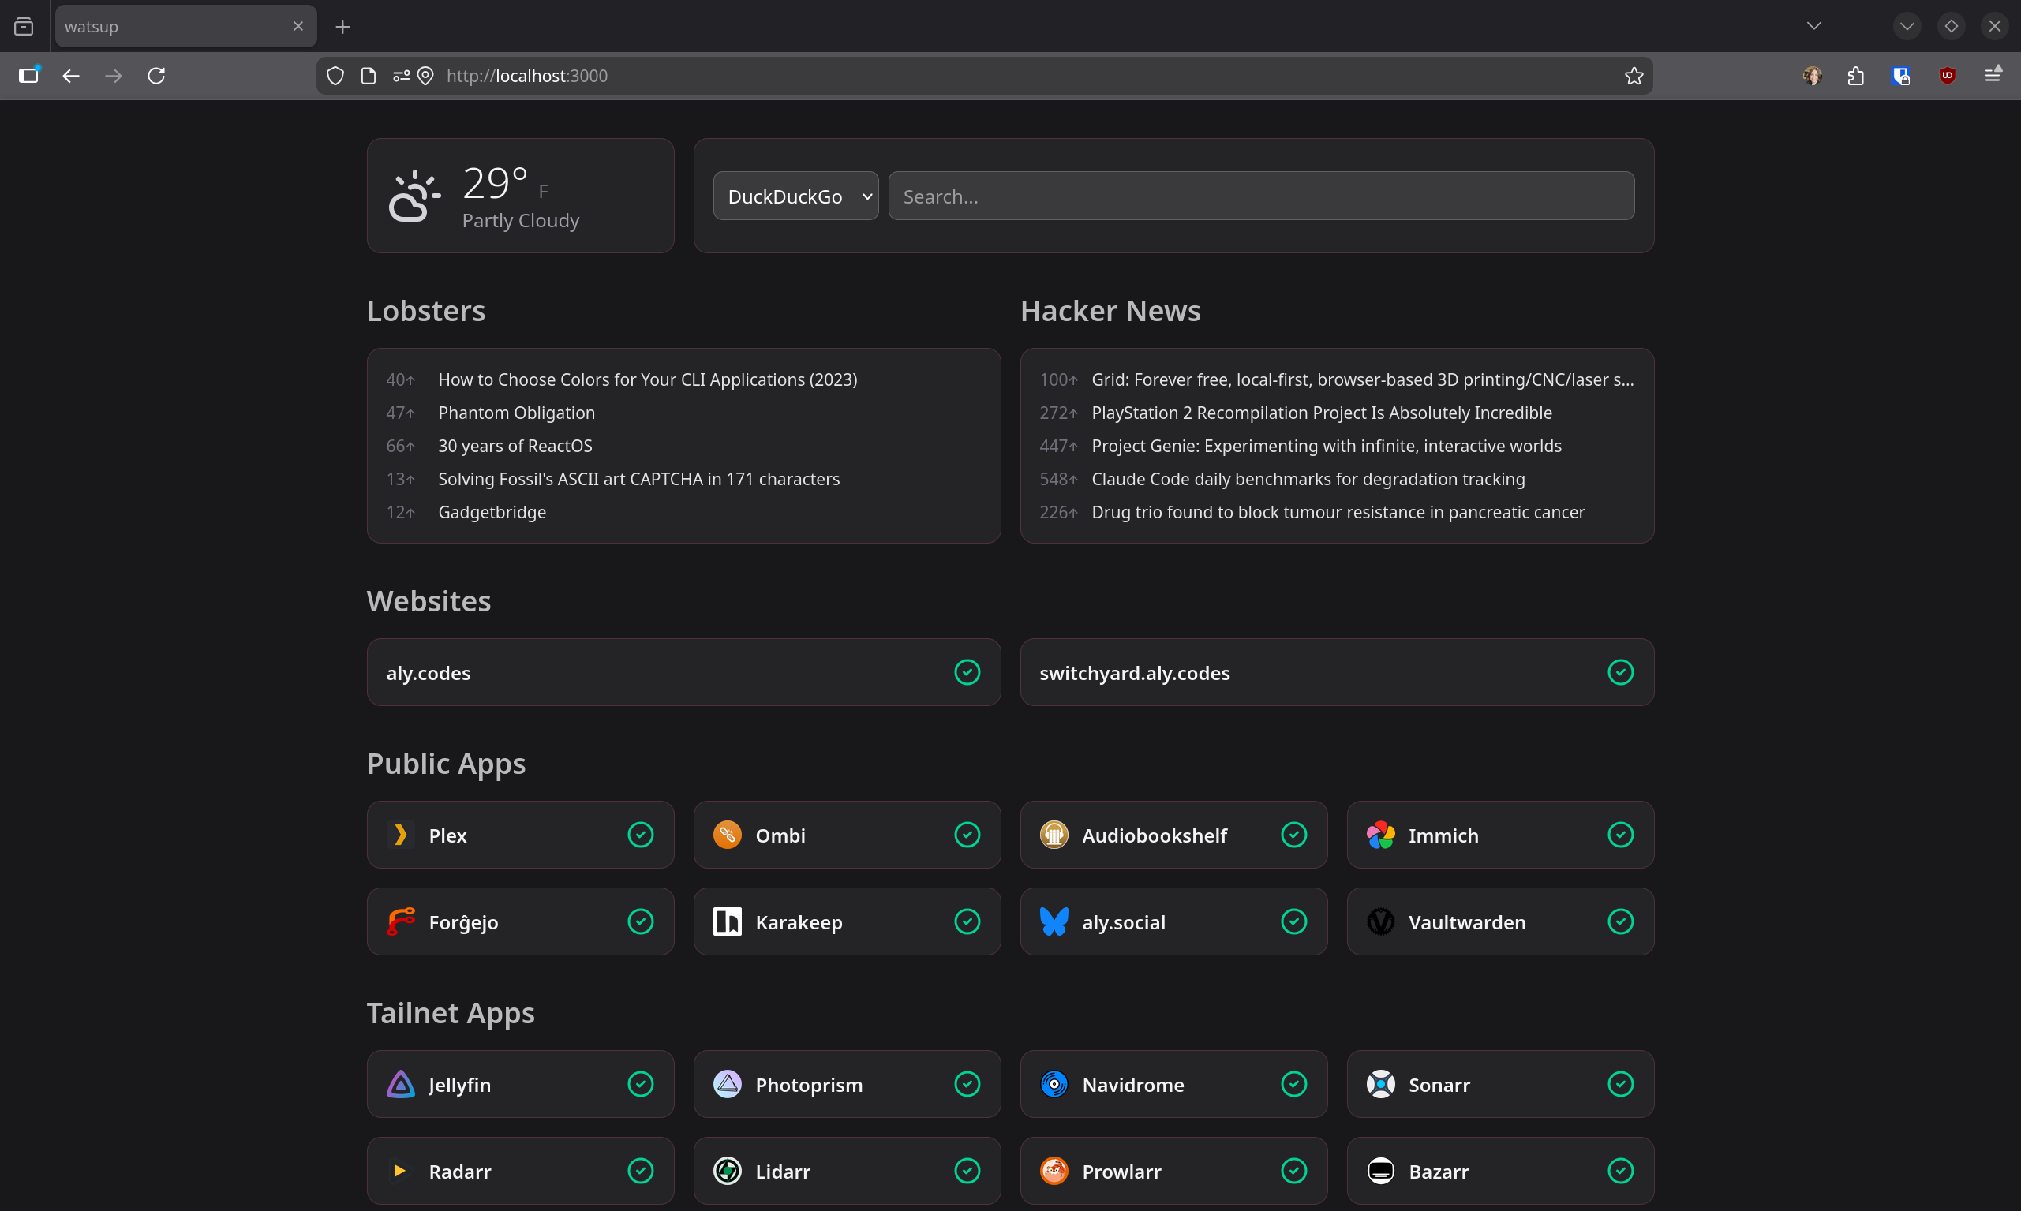This screenshot has width=2021, height=1211.
Task: Open the Plex app icon
Action: point(400,835)
